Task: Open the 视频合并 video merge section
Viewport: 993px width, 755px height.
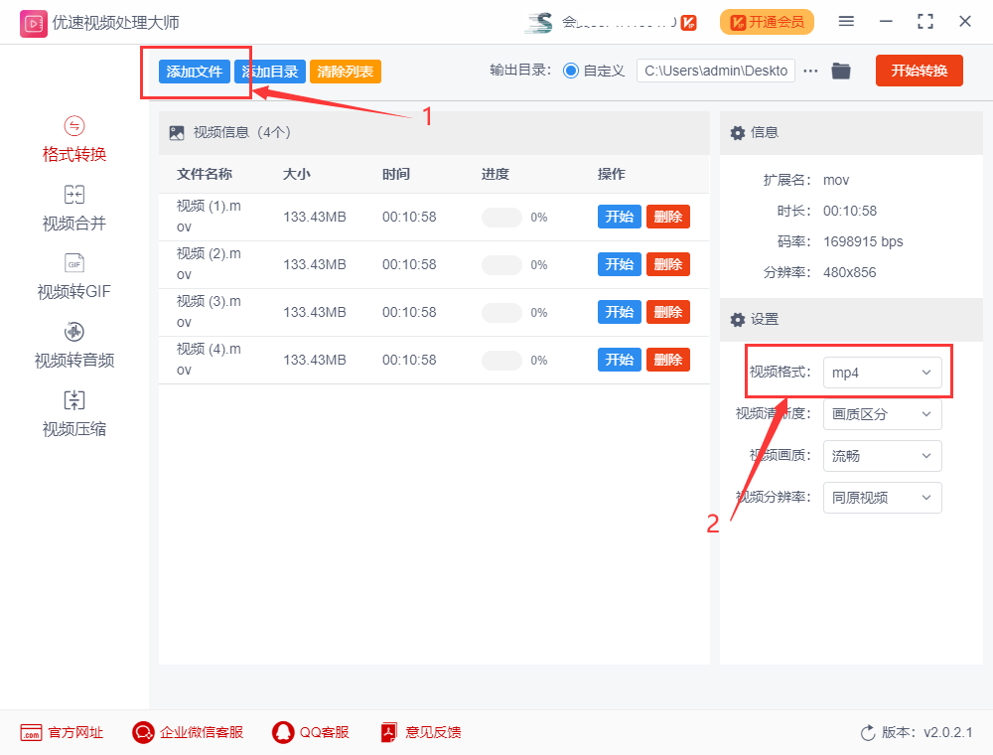Action: 74,209
